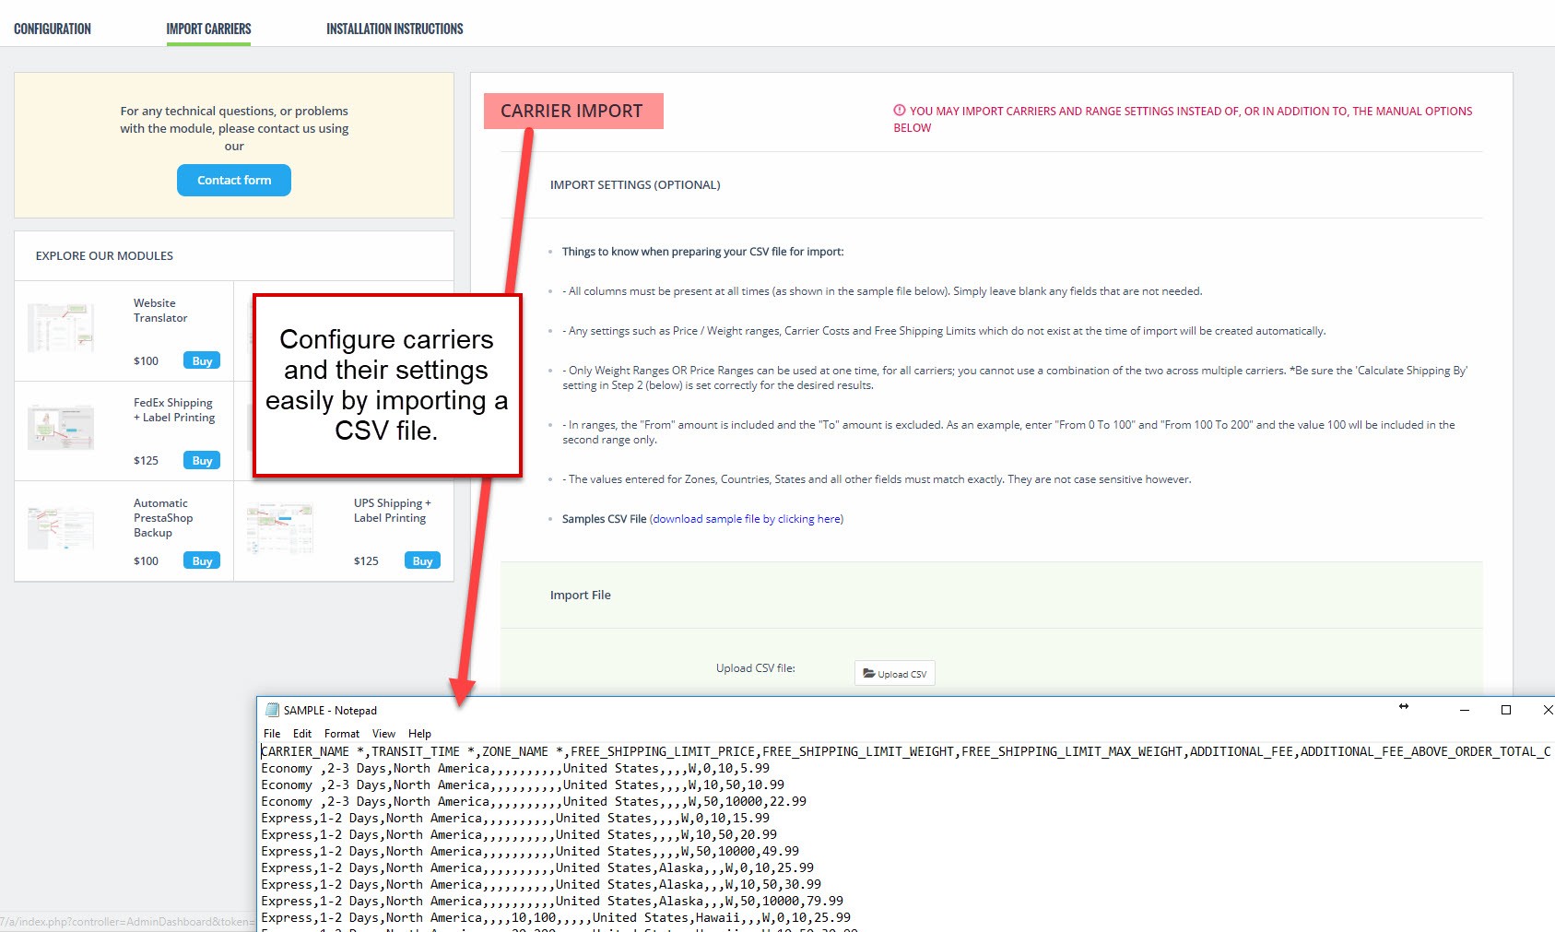Click Notepad Hawaii line ending 25.99
Image resolution: width=1555 pixels, height=932 pixels.
(556, 917)
